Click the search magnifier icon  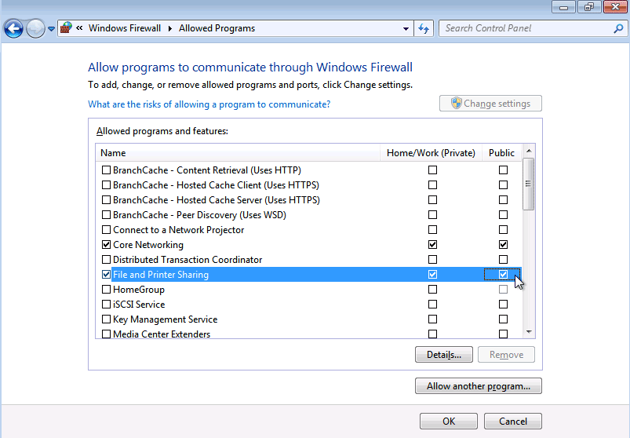(617, 28)
